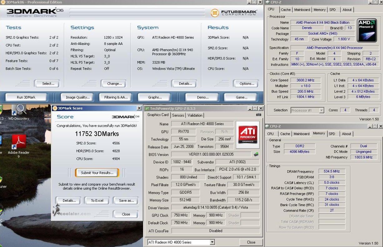Click the Core Speed value 3608.2 MHz
Screen dimensions: 383x247
pos(305,80)
